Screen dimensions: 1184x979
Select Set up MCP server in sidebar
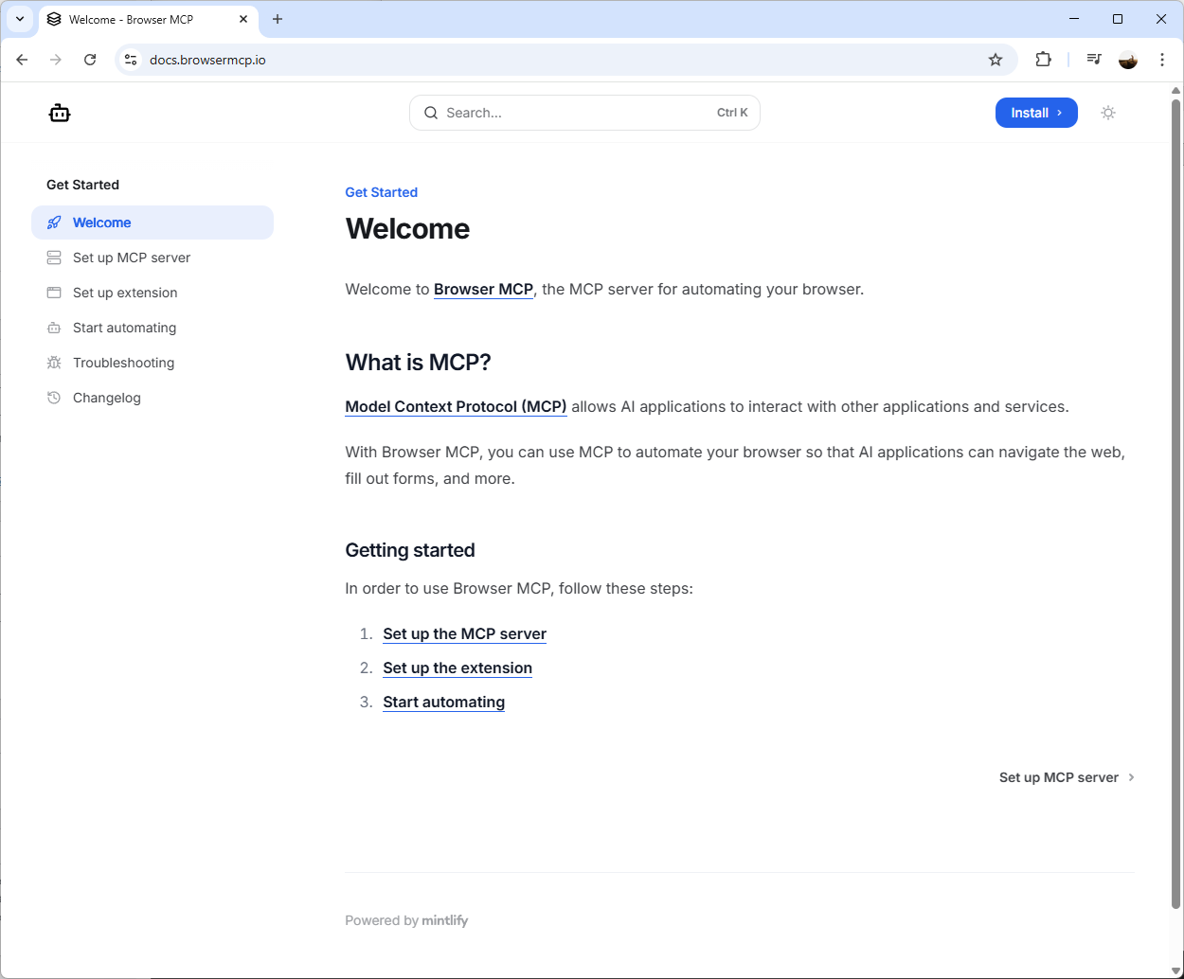coord(131,258)
